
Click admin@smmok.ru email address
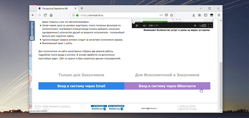point(149,108)
